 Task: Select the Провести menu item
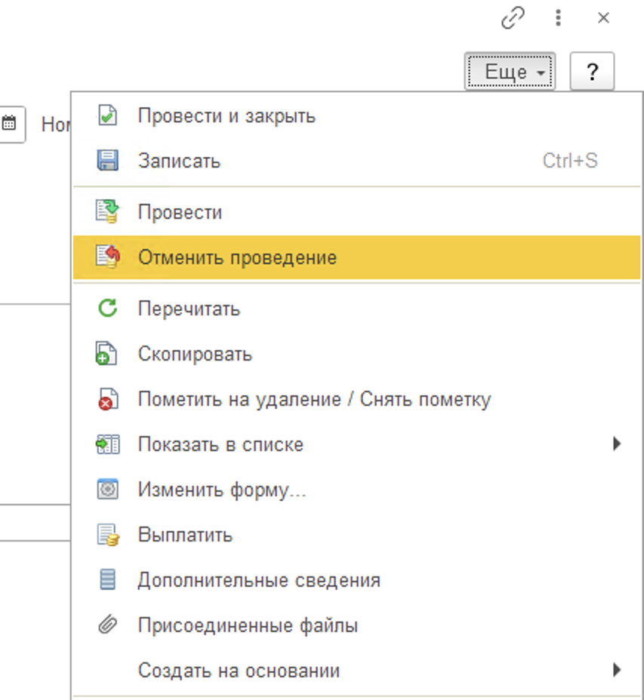click(x=356, y=212)
